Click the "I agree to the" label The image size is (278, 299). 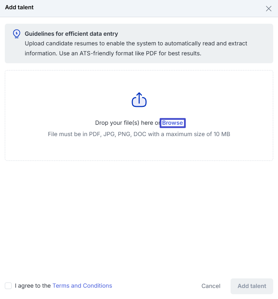click(33, 286)
